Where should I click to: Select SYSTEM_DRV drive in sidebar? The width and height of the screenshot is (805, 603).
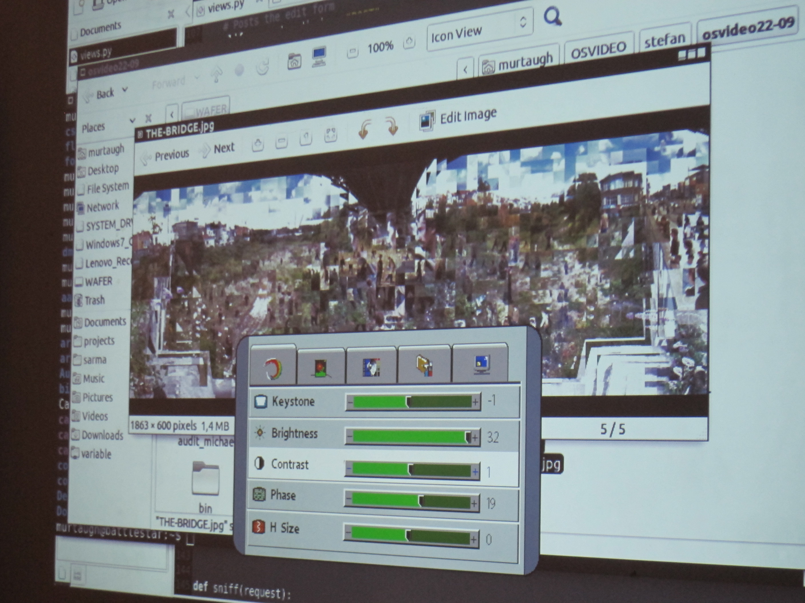104,225
